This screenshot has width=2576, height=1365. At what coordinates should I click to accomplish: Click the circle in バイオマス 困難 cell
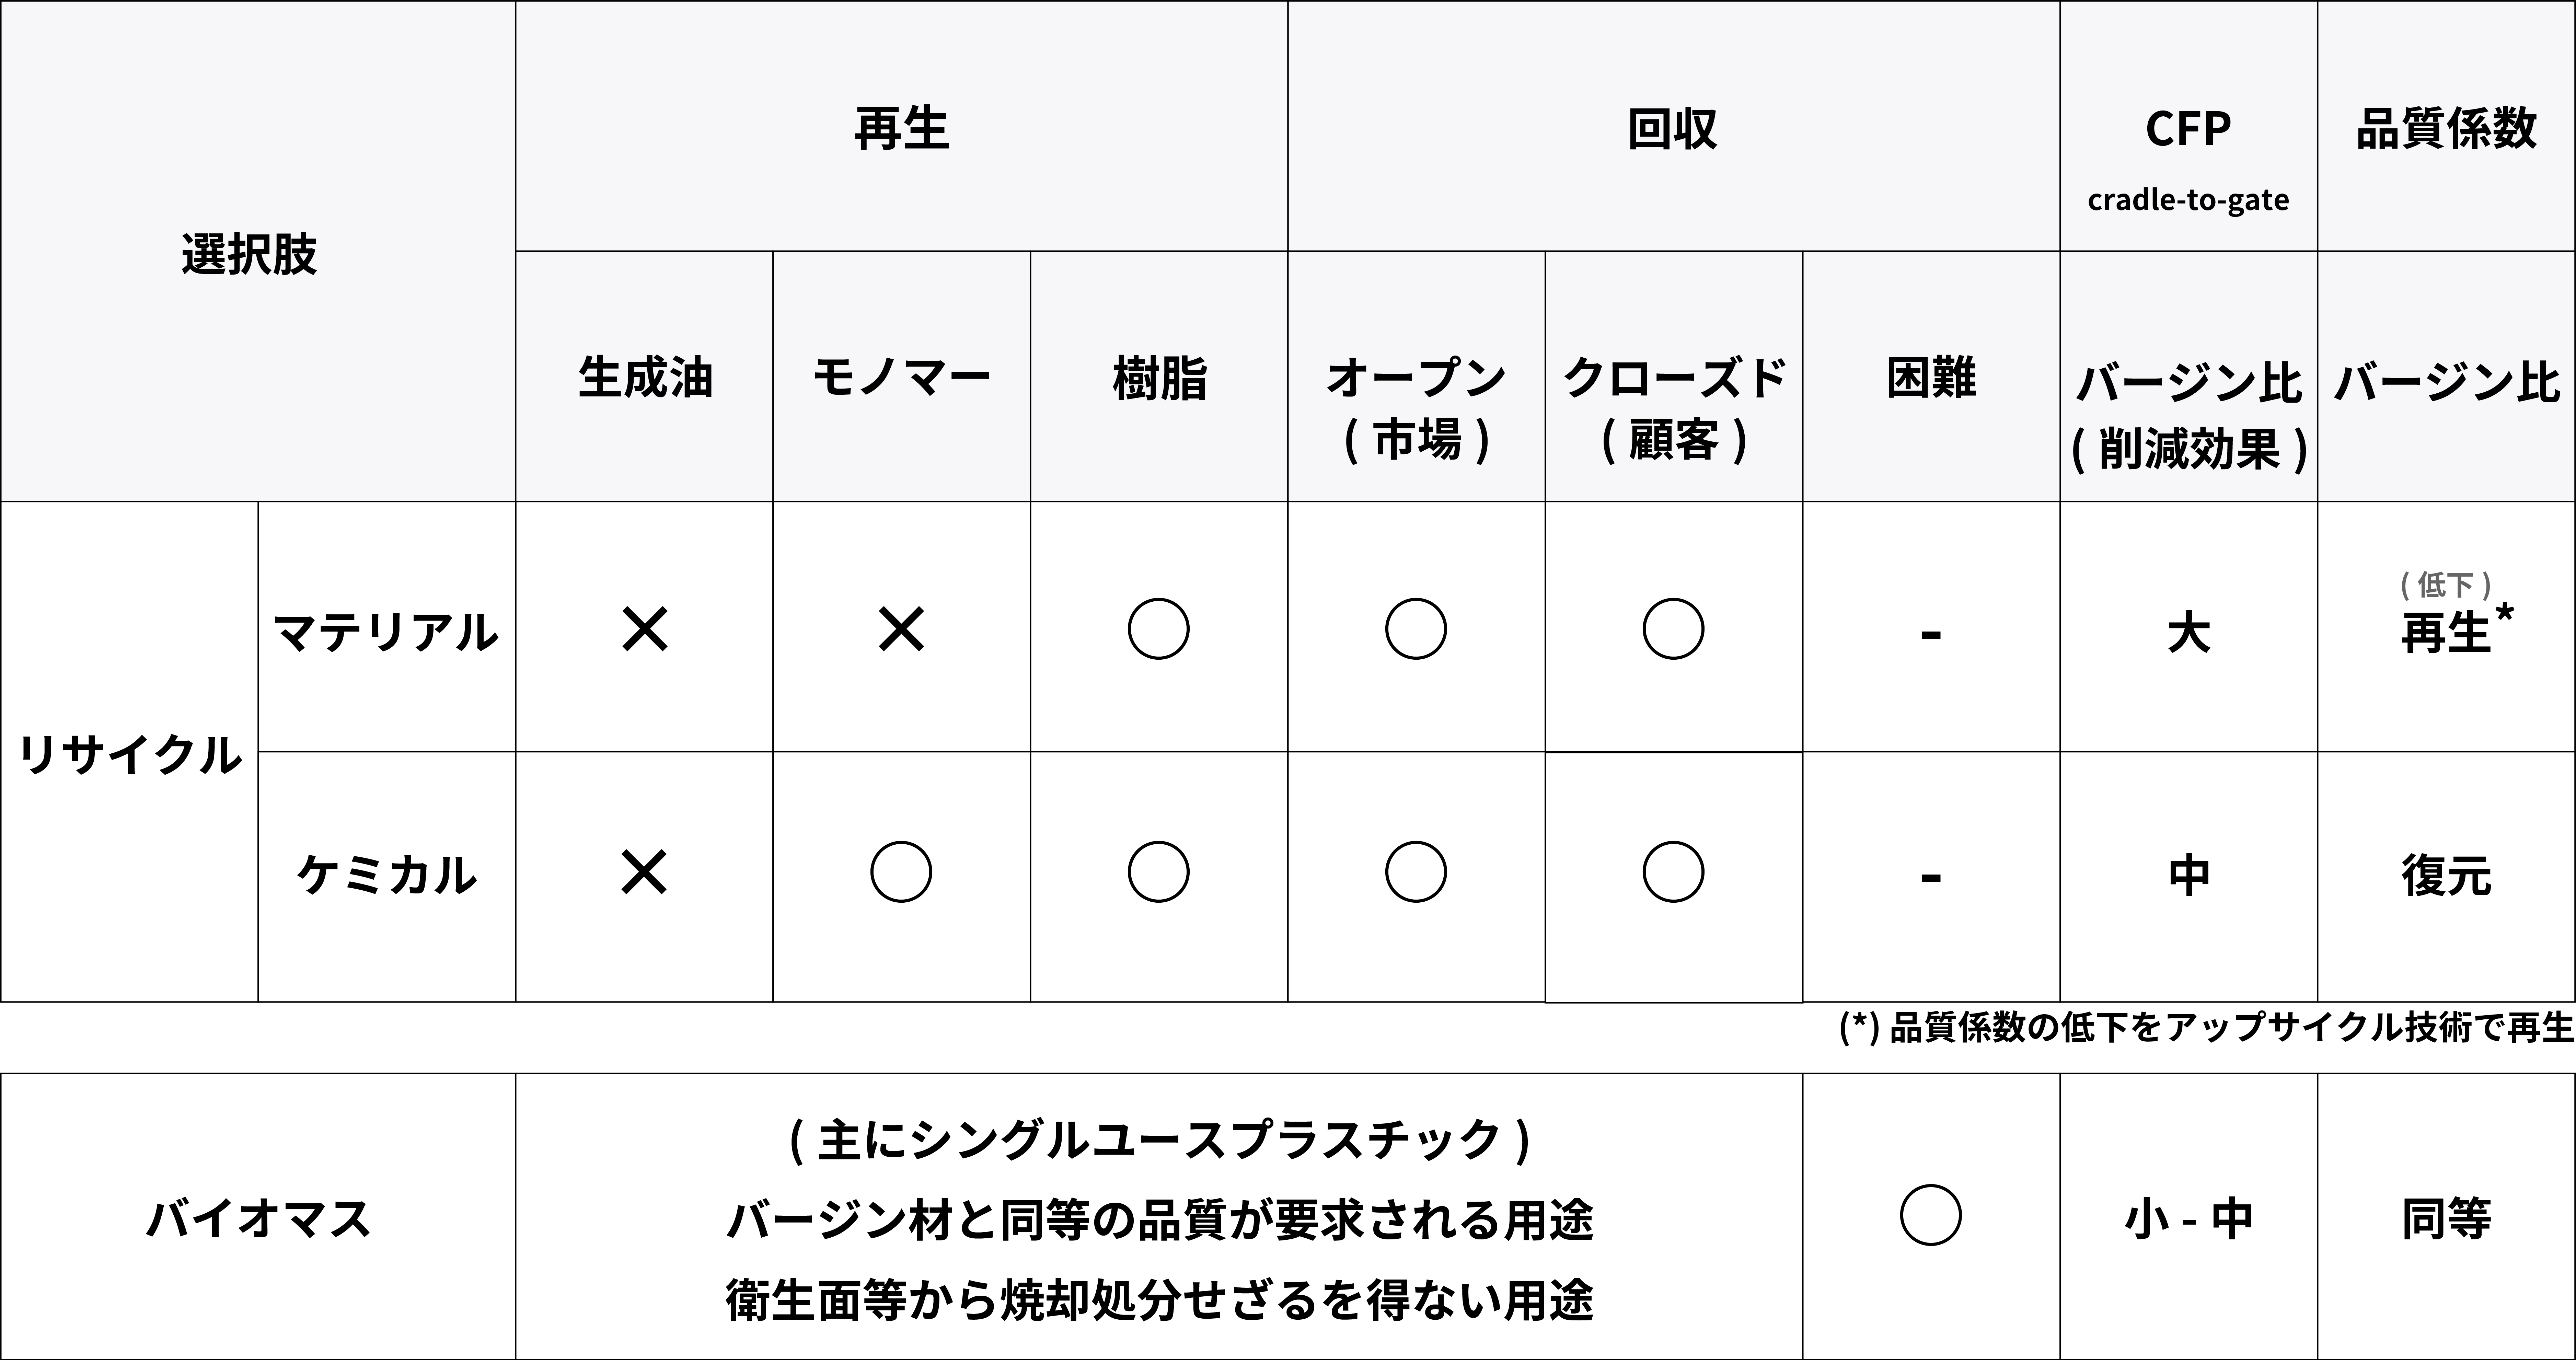pos(1930,1215)
